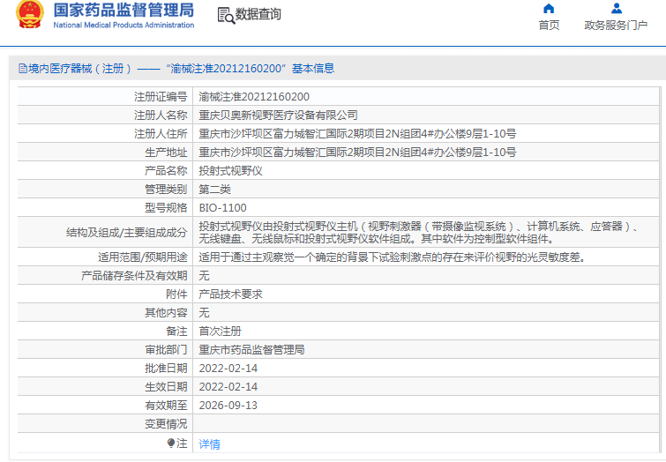Screen dimensions: 666x462
Task: Click the 注册人名称 label
Action: click(161, 115)
